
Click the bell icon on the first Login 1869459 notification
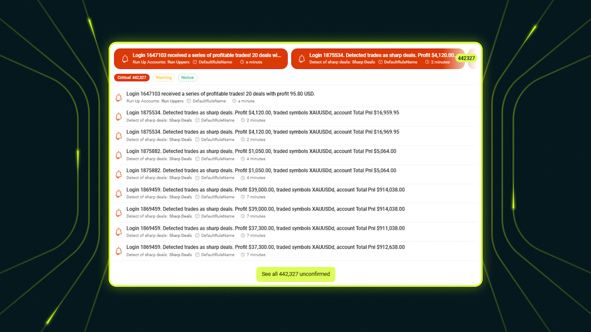point(118,192)
